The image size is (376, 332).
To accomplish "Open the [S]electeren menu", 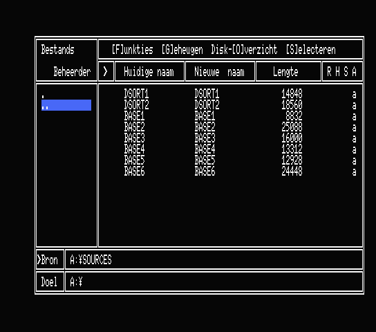I will [311, 50].
